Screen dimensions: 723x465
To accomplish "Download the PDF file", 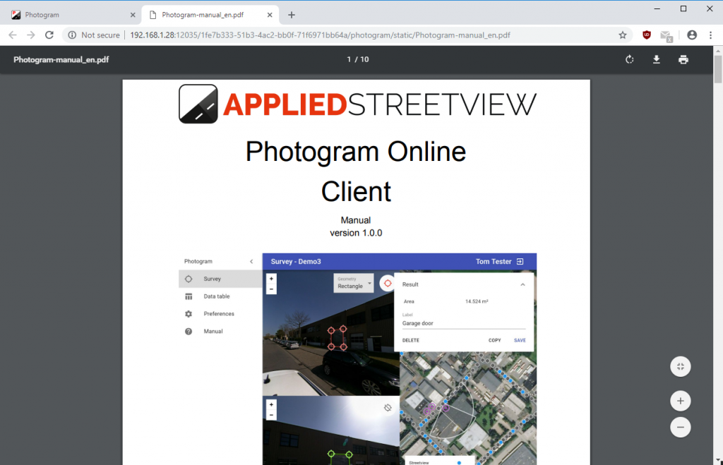I will (x=656, y=59).
